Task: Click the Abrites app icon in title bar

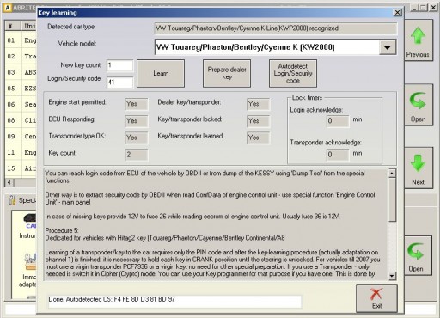Action: 8,8
